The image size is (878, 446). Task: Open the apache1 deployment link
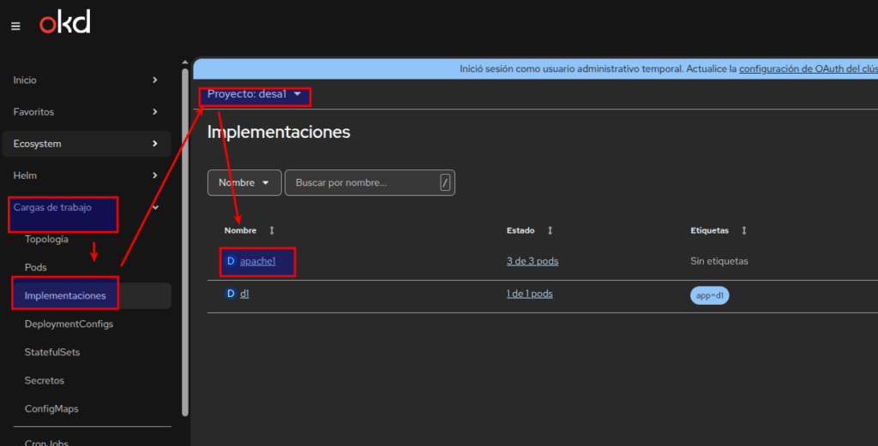coord(257,261)
